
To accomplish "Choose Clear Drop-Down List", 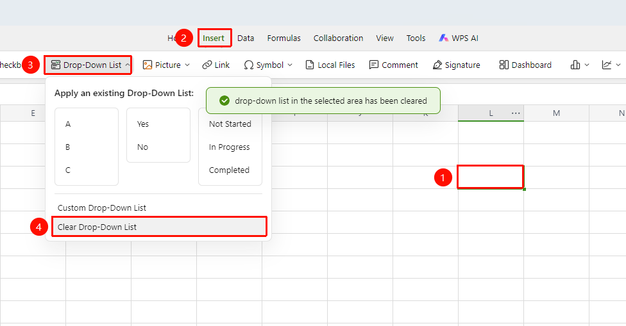I will click(x=159, y=227).
